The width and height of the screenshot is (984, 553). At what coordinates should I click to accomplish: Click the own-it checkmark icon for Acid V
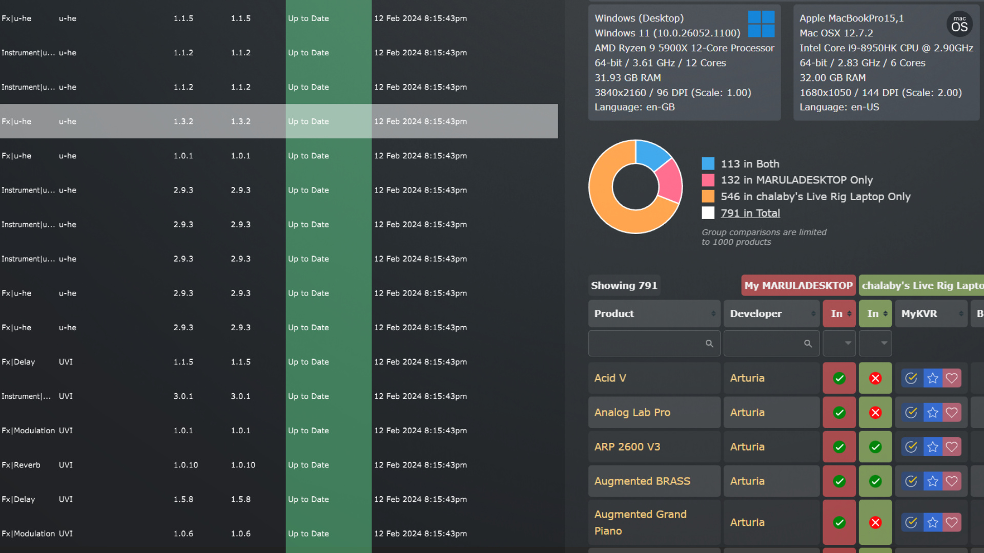tap(911, 378)
